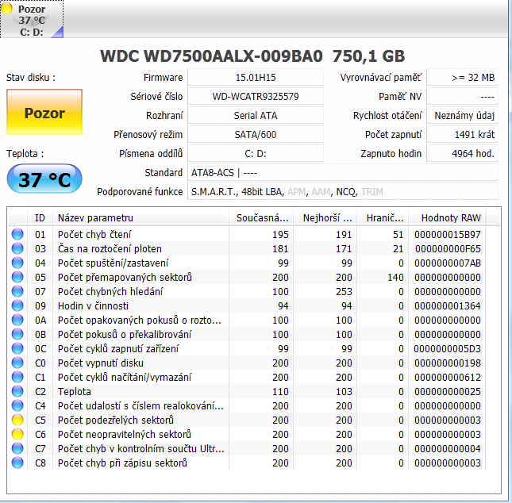The image size is (512, 503).
Task: Click the yellow status orb in disk tab
Action: point(6,8)
